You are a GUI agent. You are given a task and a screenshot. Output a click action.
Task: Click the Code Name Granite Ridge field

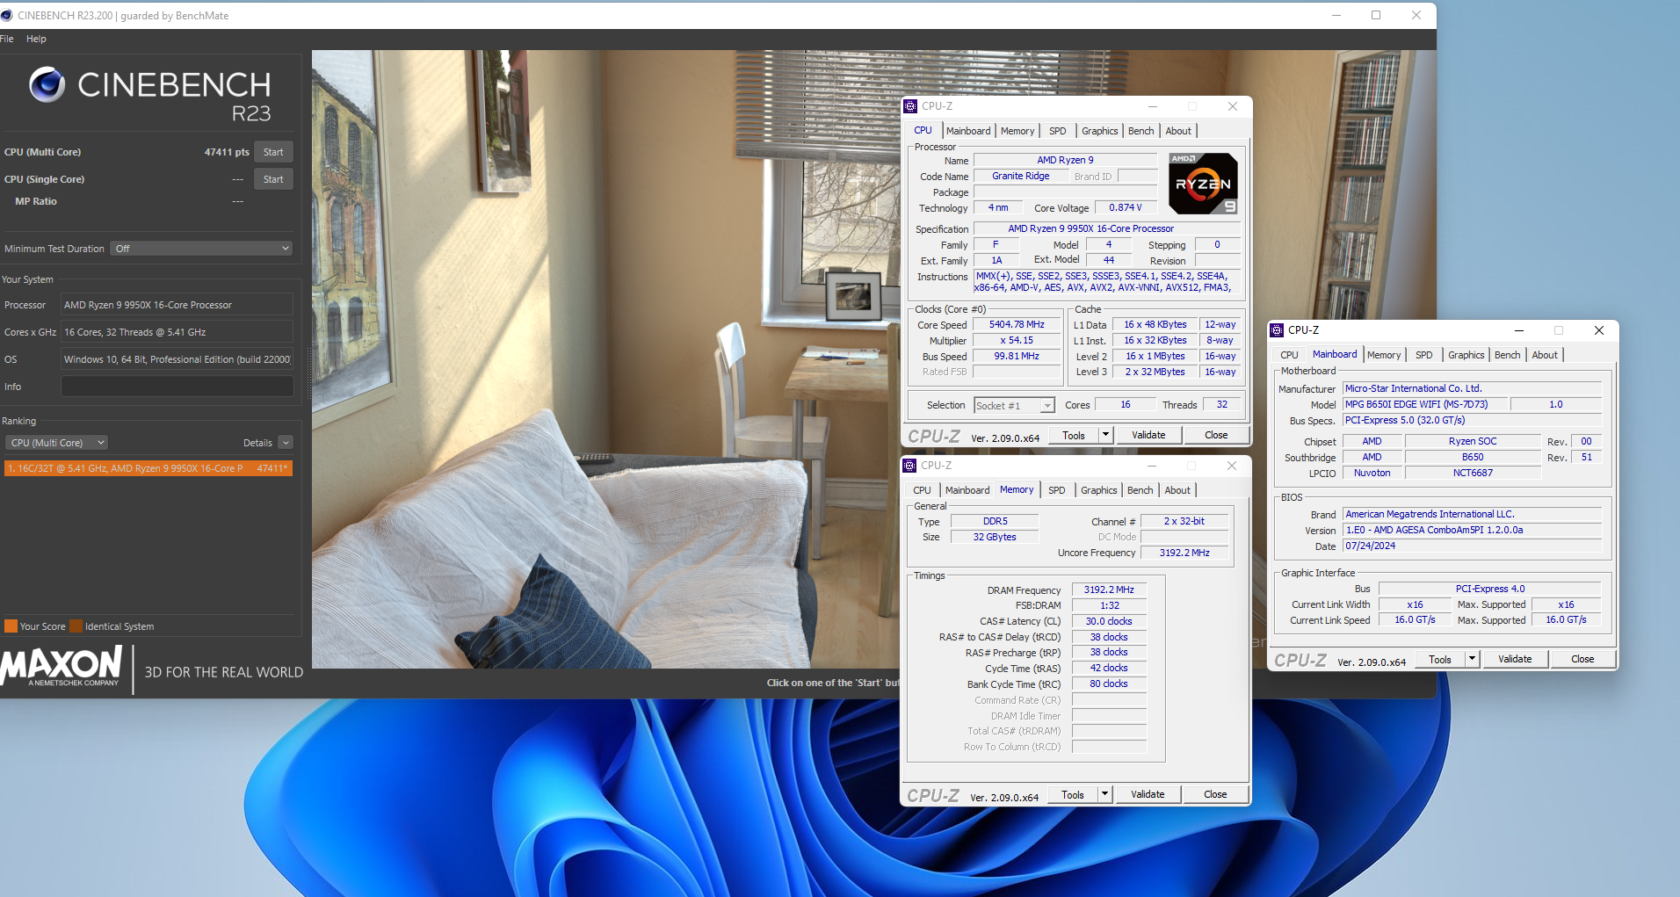coord(1020,177)
